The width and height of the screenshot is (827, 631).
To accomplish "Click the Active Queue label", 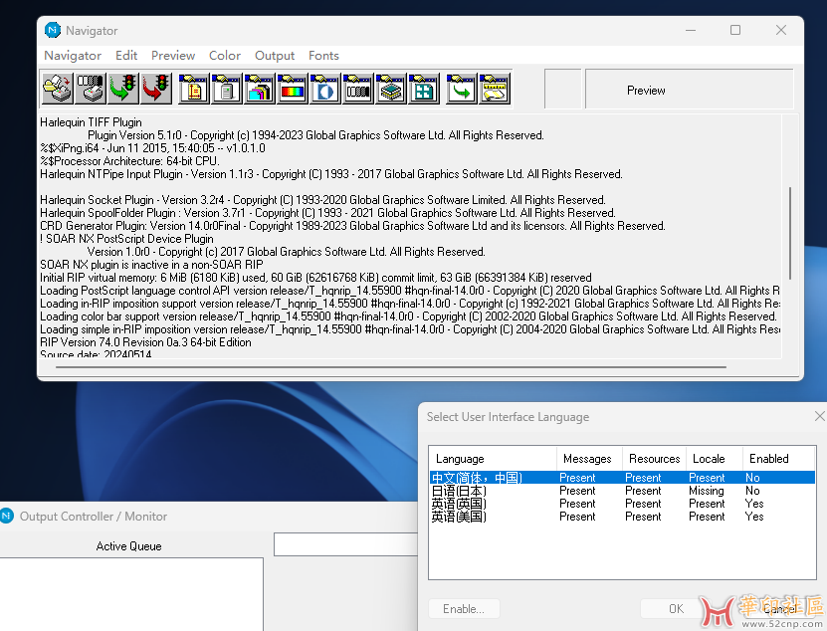I will point(128,546).
